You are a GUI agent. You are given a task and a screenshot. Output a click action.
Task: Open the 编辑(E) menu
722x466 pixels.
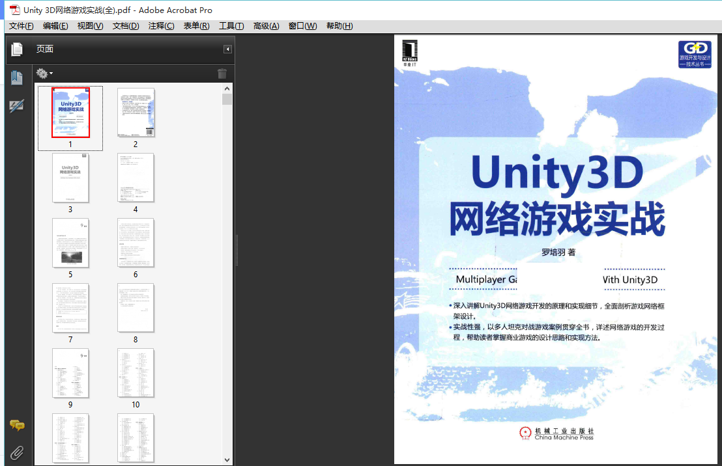(55, 26)
